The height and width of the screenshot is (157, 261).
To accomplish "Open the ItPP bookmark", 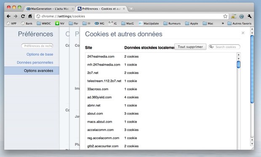I will [11, 24].
